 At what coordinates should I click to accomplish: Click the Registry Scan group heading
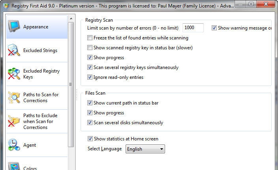tap(99, 20)
